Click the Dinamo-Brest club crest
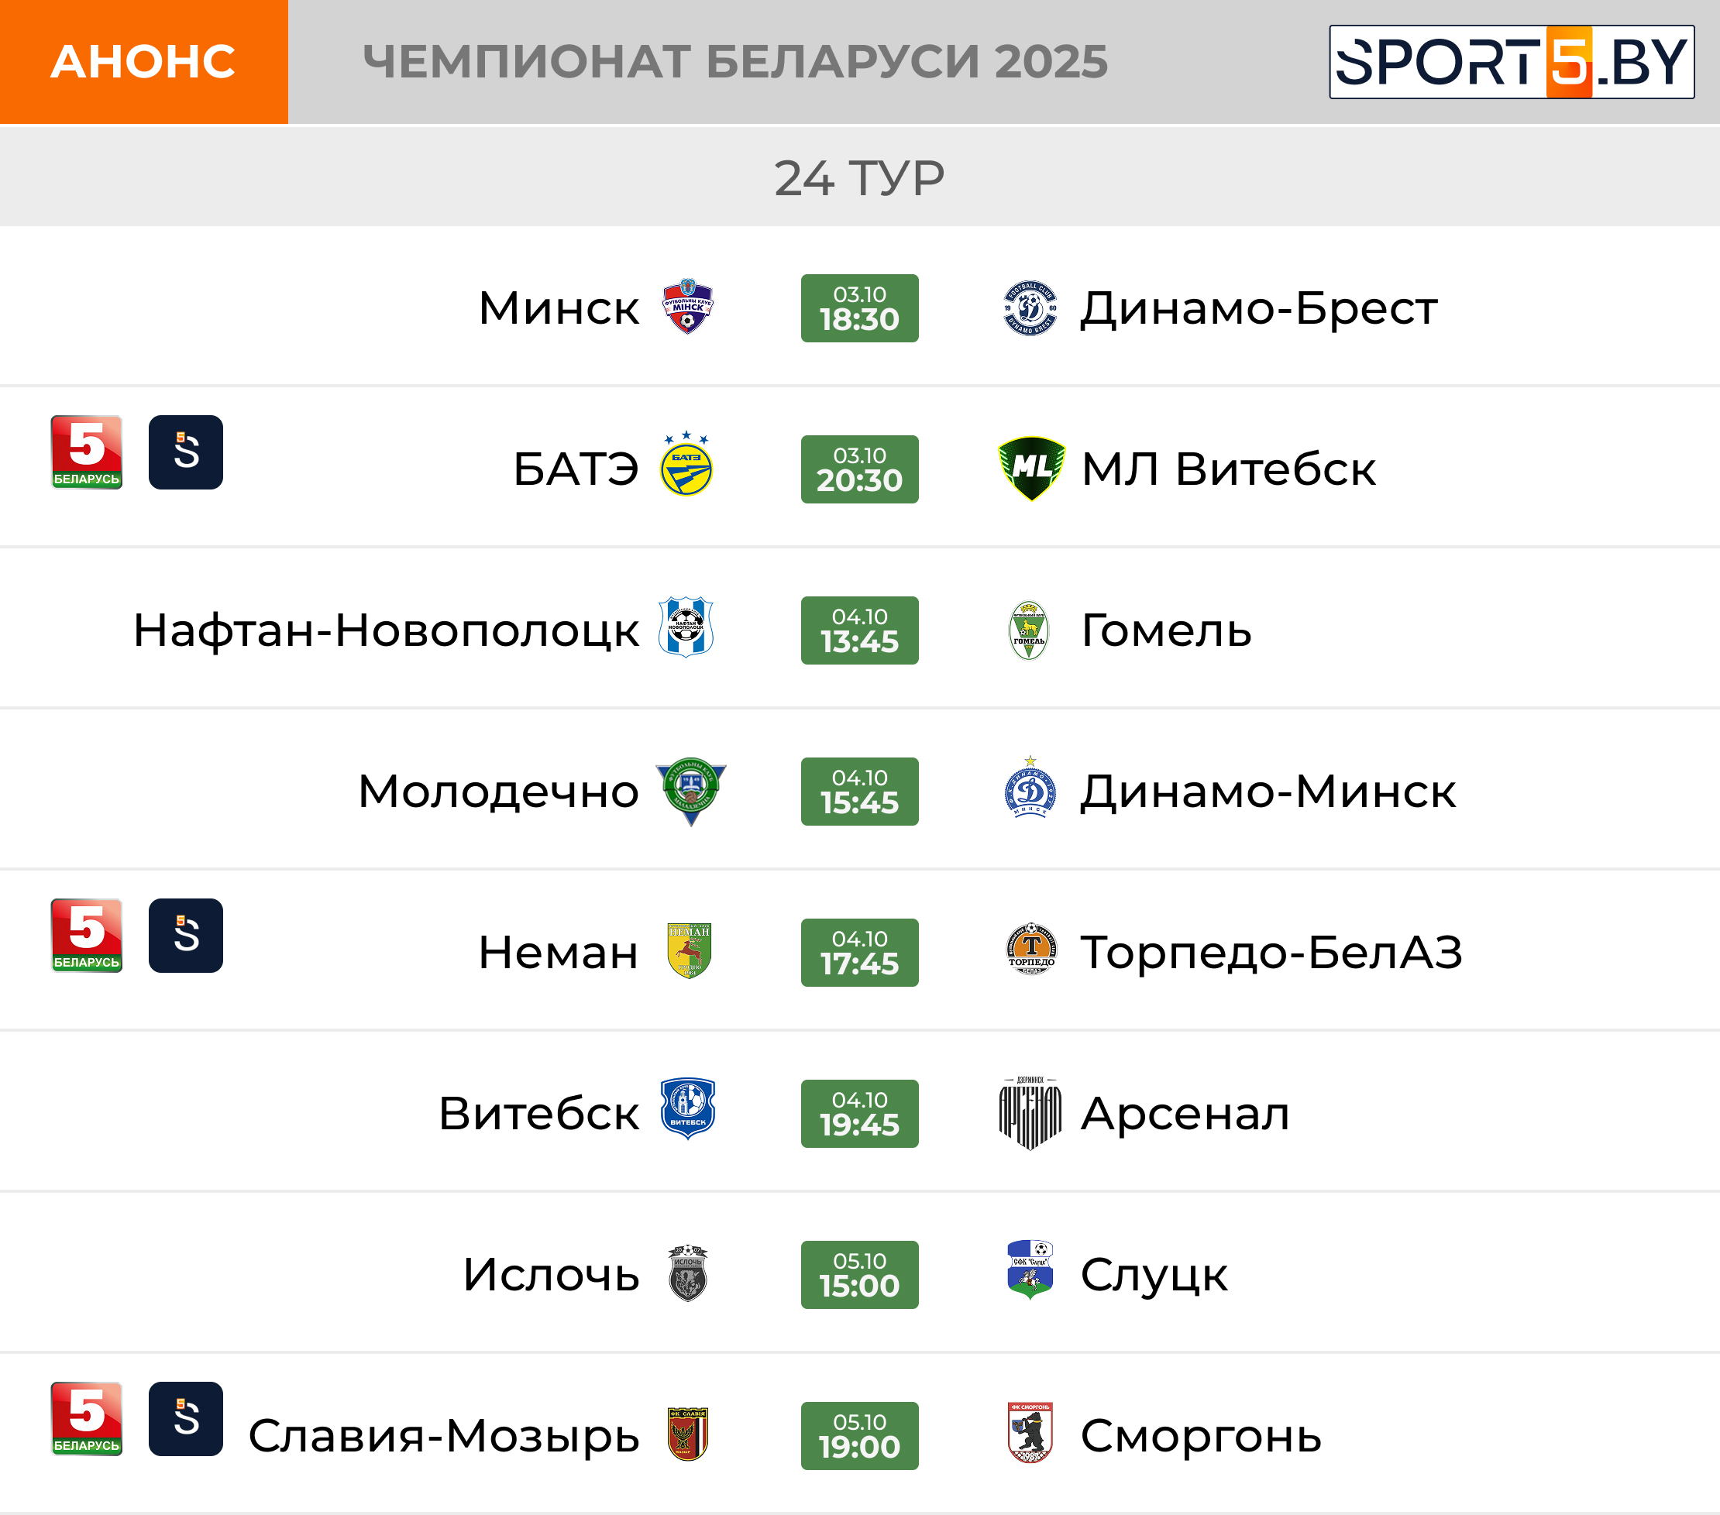This screenshot has width=1720, height=1515. [x=1030, y=307]
